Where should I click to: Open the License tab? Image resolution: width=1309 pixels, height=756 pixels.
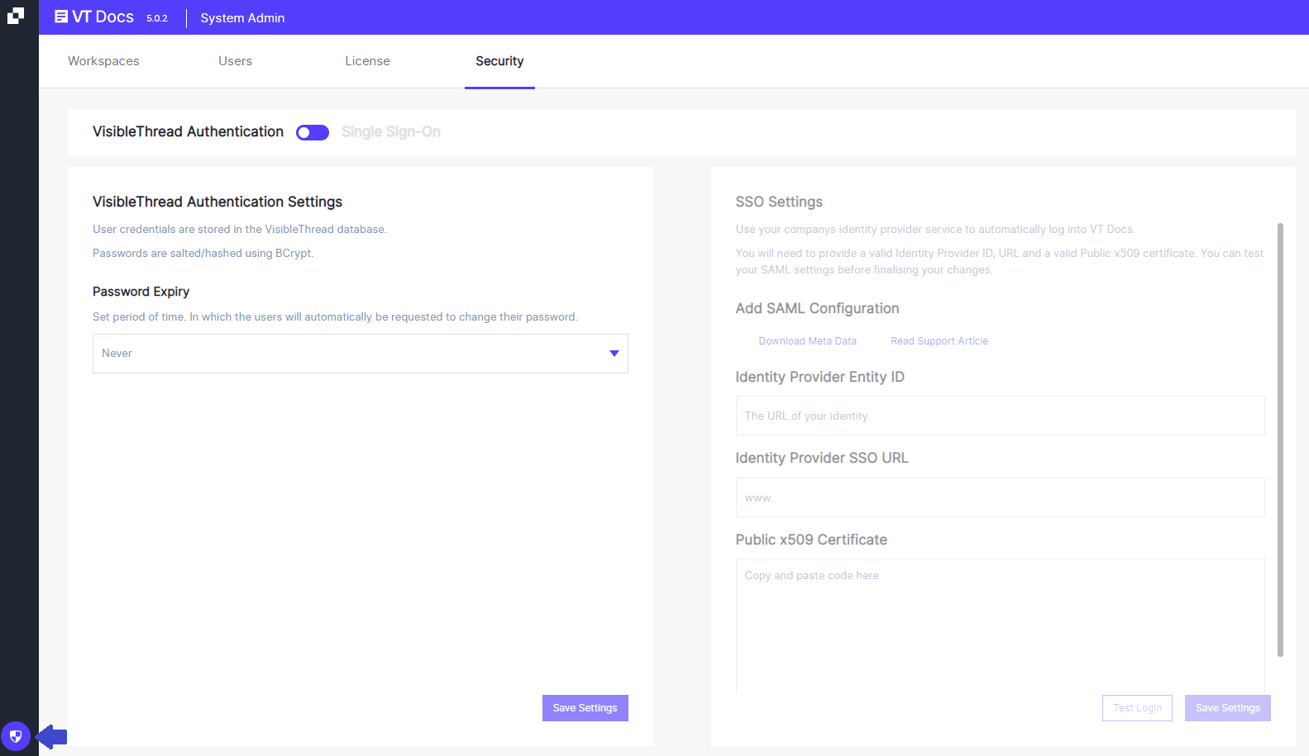point(368,61)
